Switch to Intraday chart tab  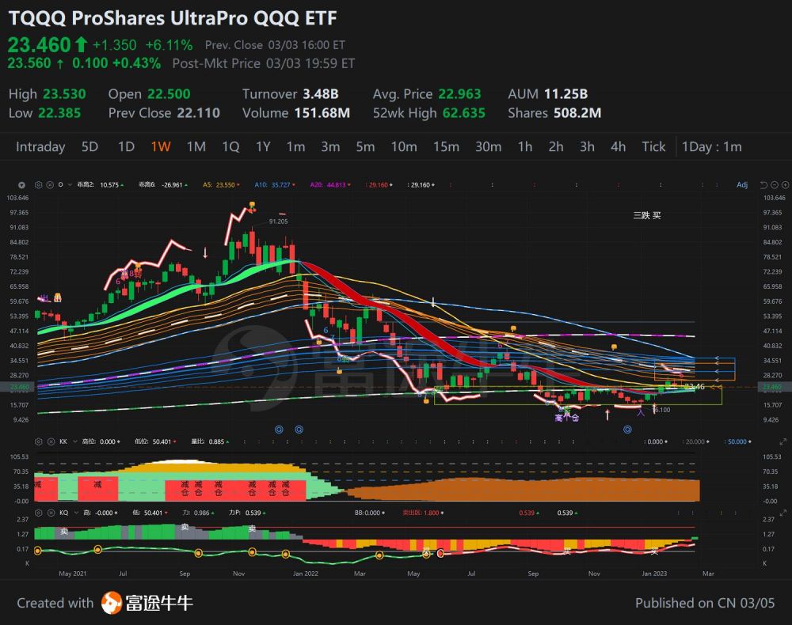click(40, 147)
